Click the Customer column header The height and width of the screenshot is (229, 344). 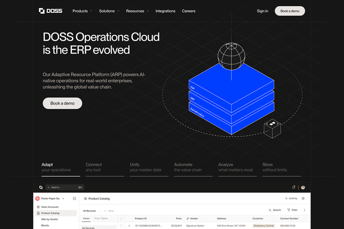(258, 218)
